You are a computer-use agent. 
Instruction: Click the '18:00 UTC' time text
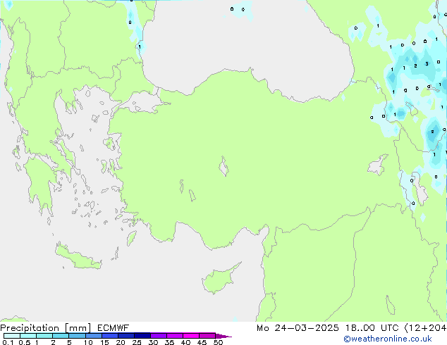click(x=372, y=328)
